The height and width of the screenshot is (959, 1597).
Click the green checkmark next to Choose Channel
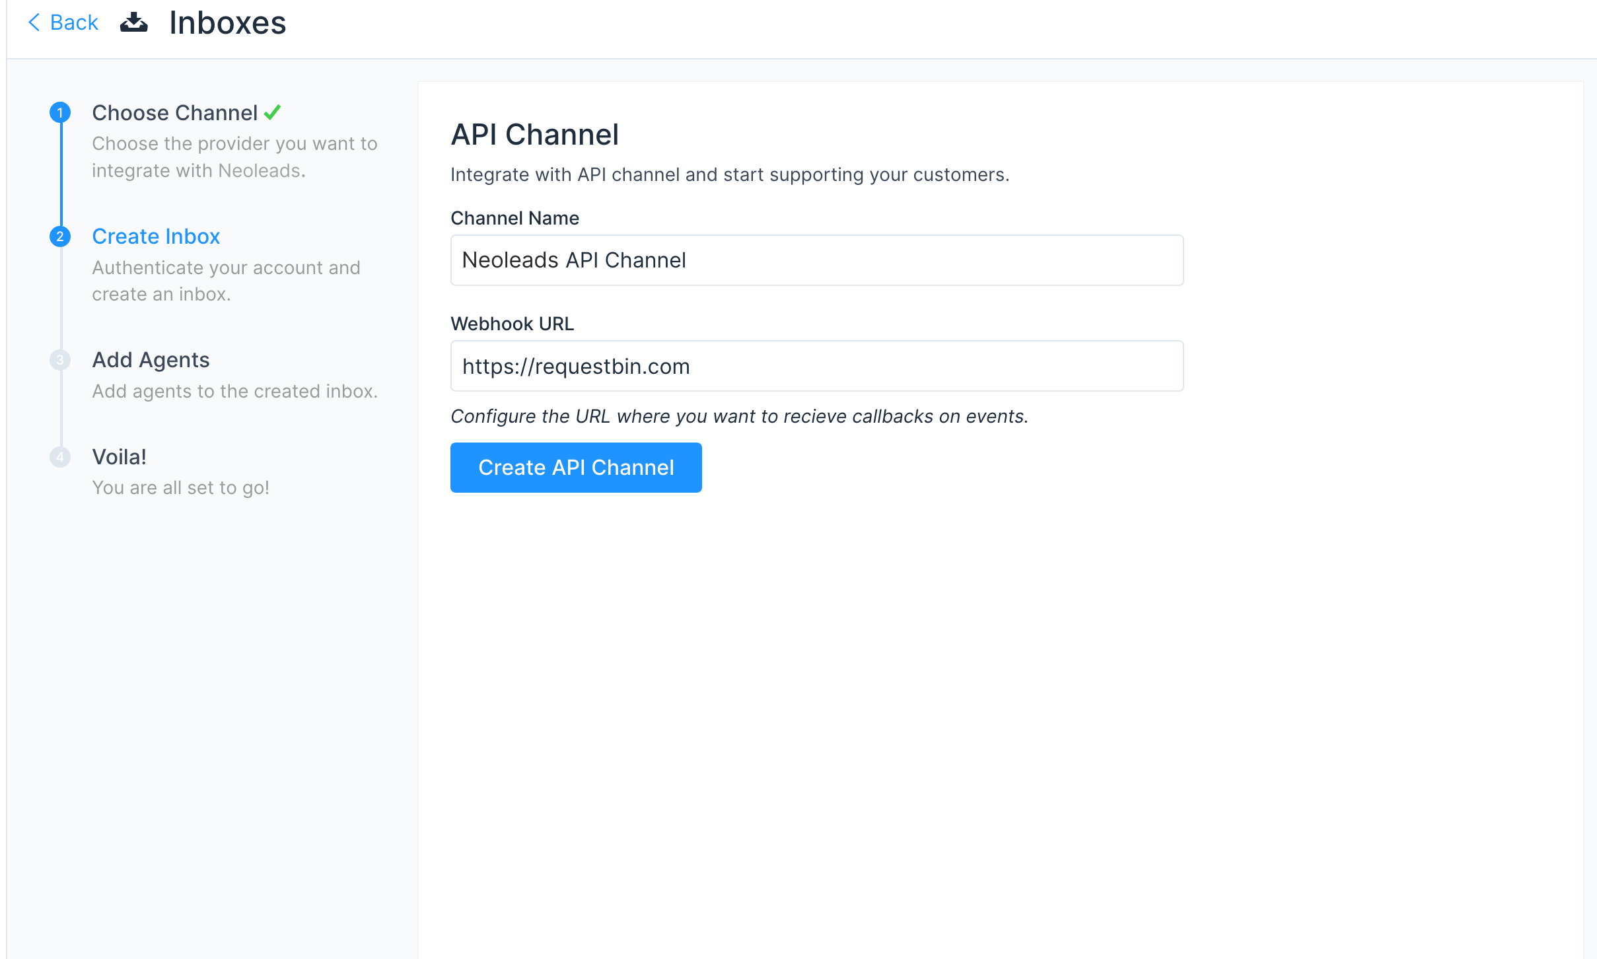tap(272, 113)
